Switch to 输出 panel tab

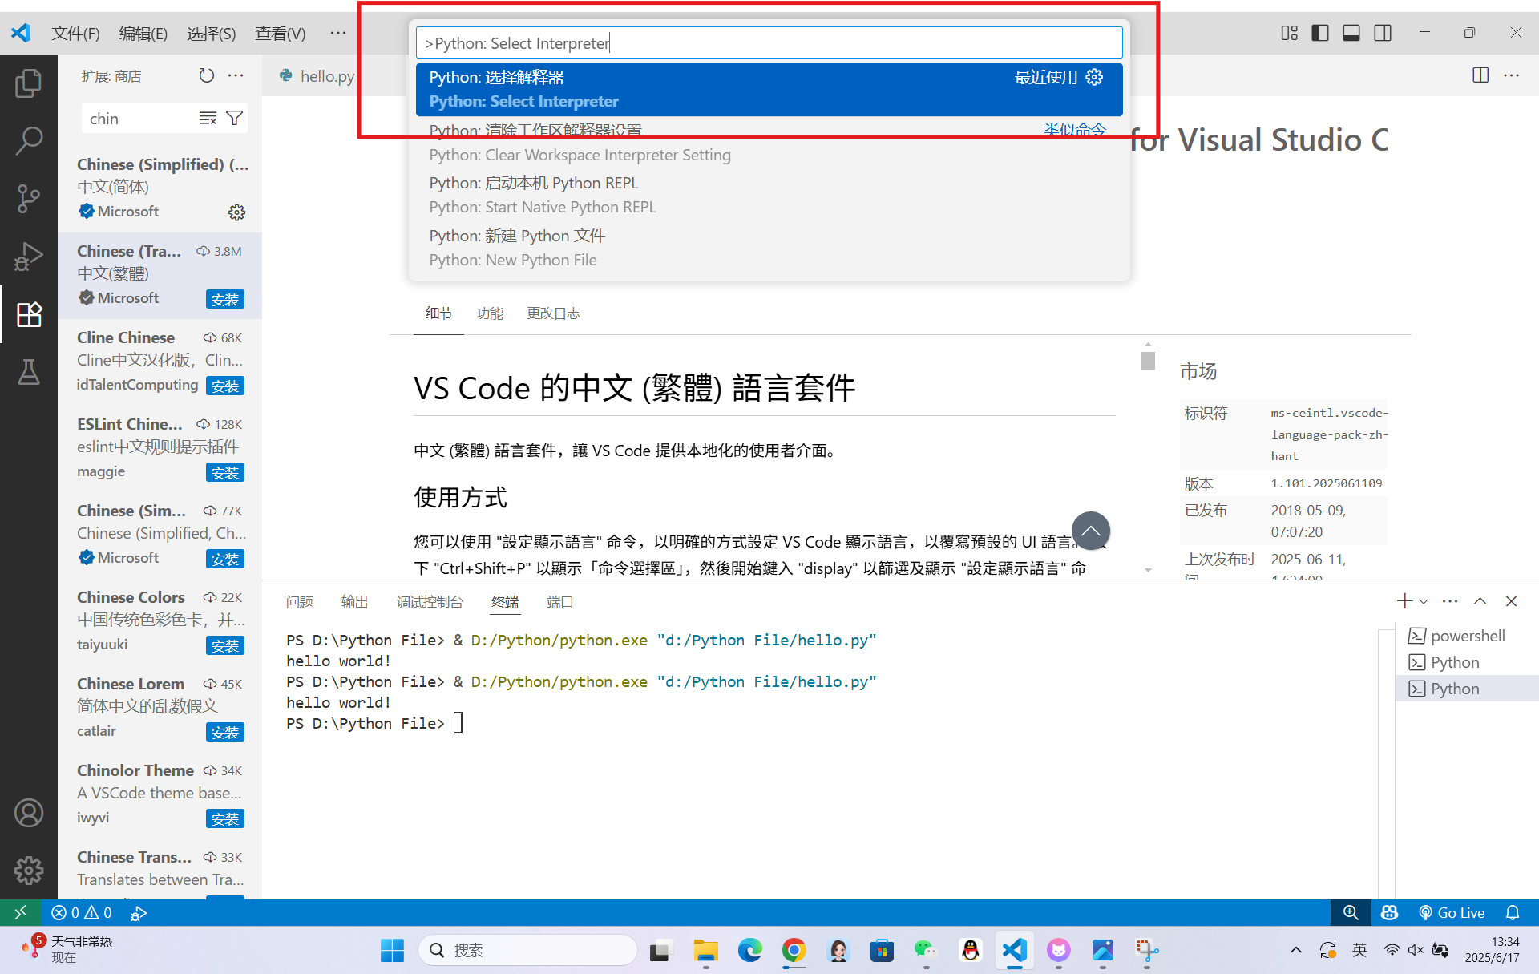tap(354, 602)
